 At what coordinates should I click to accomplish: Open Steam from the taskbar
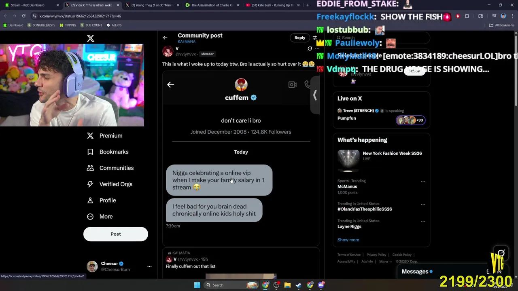(298, 285)
